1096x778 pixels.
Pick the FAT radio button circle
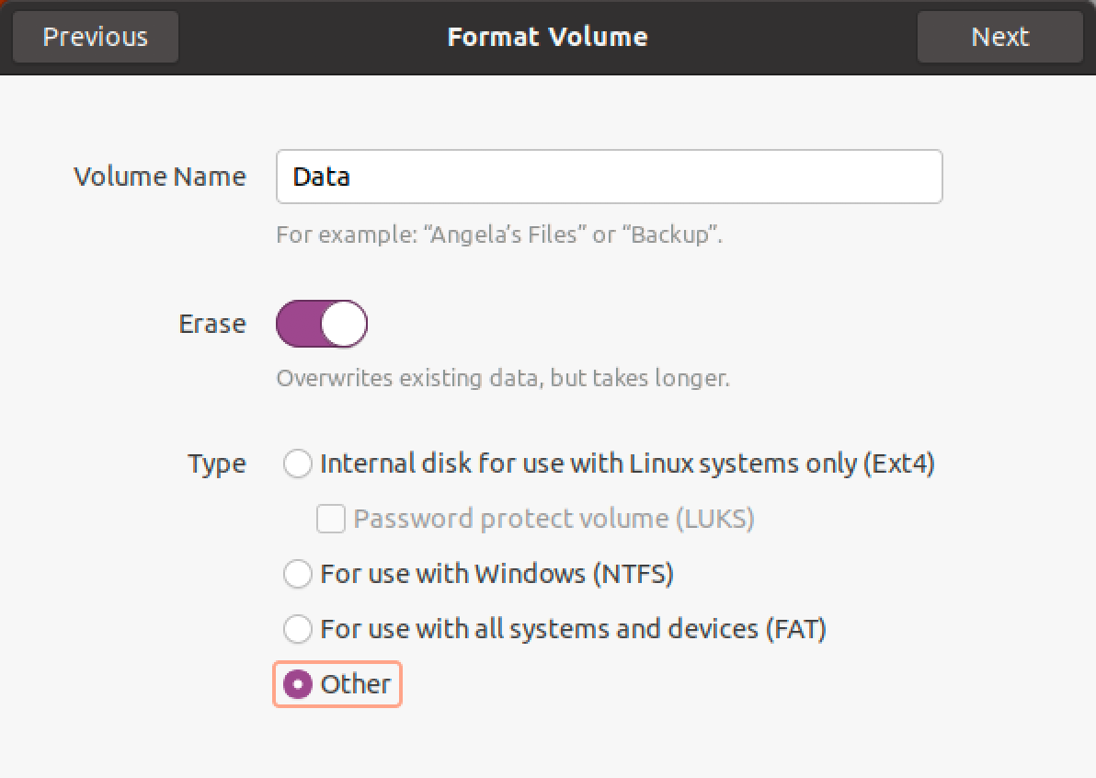click(x=298, y=629)
